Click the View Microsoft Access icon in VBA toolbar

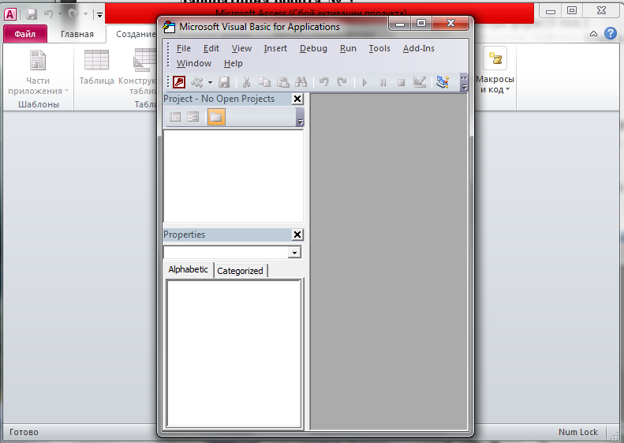coord(179,82)
